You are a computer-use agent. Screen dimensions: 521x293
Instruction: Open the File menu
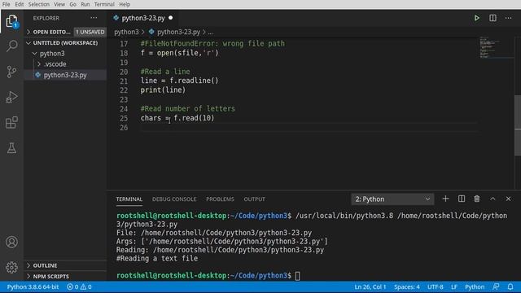click(6, 4)
